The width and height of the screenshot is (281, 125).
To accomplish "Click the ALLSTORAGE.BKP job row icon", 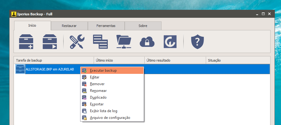I will [x=20, y=69].
